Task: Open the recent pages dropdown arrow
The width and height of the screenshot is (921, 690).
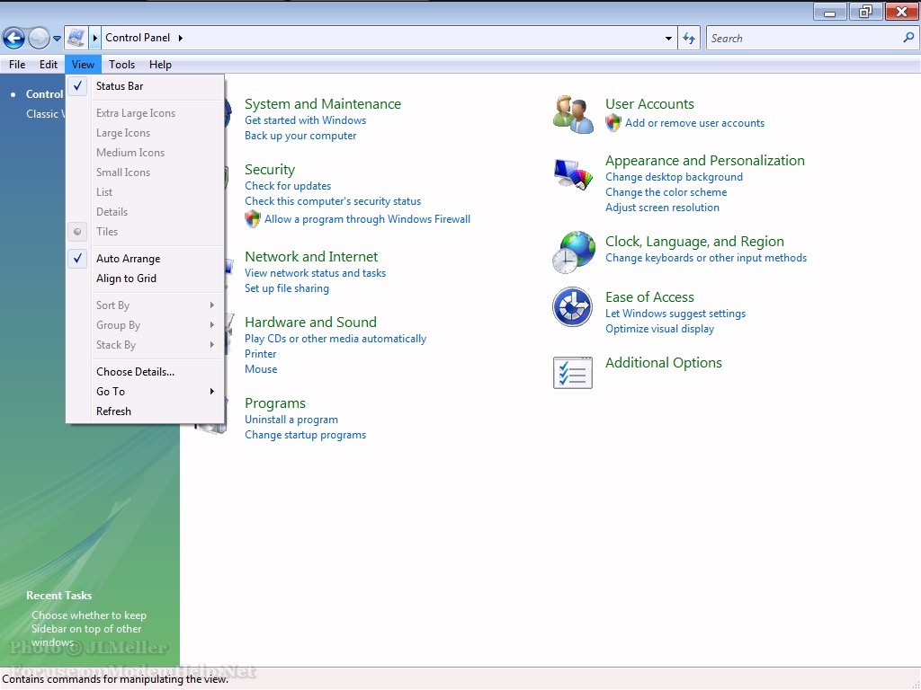Action: point(58,39)
